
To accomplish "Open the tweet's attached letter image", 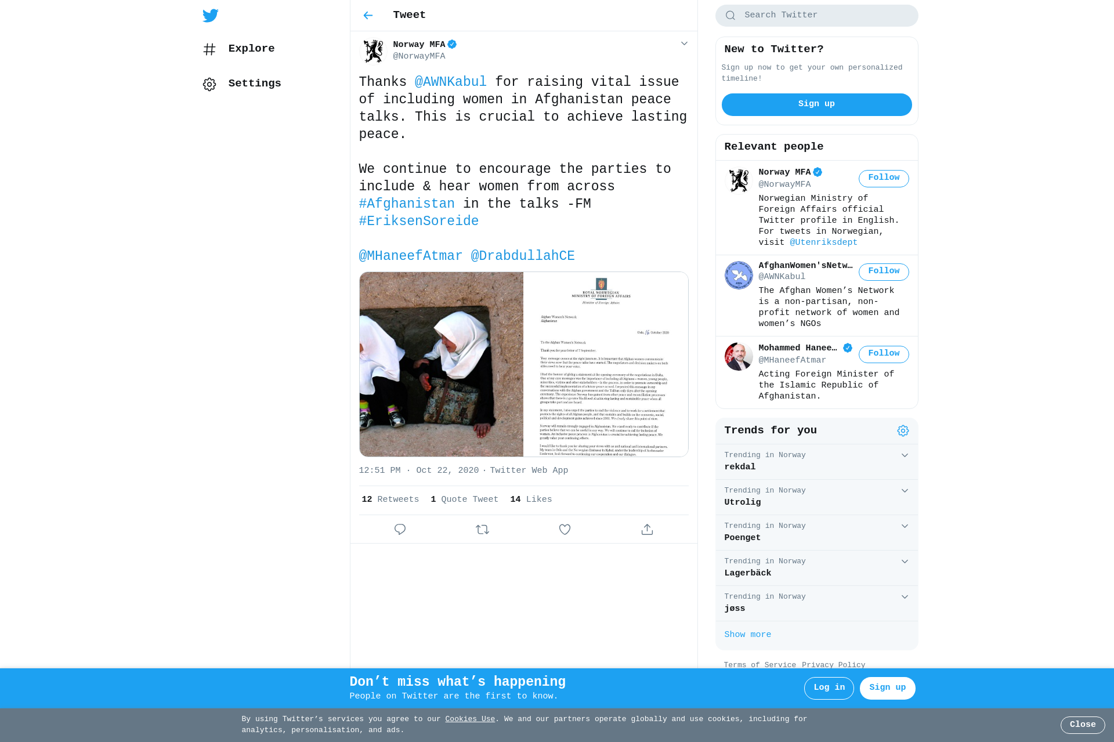I will pyautogui.click(x=605, y=364).
